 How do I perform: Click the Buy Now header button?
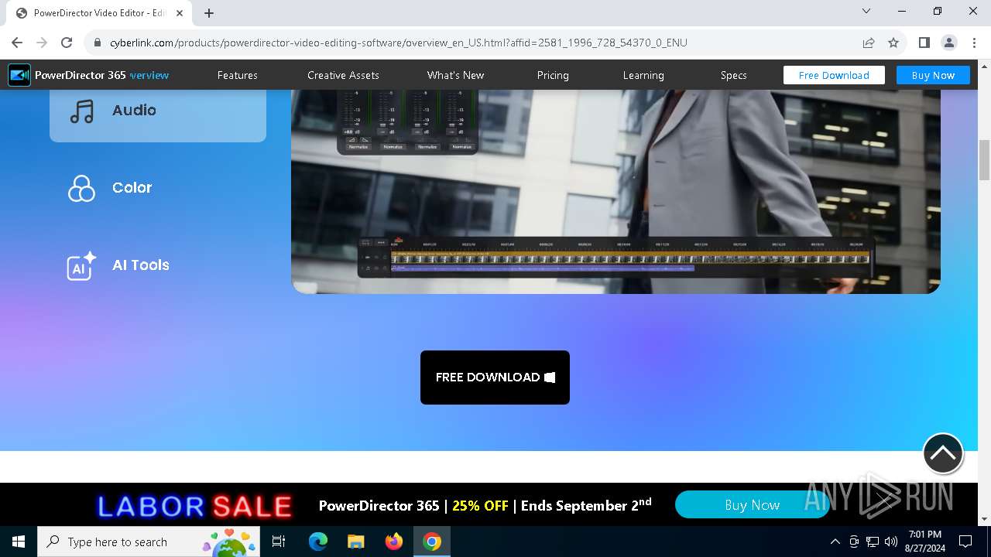pyautogui.click(x=933, y=75)
